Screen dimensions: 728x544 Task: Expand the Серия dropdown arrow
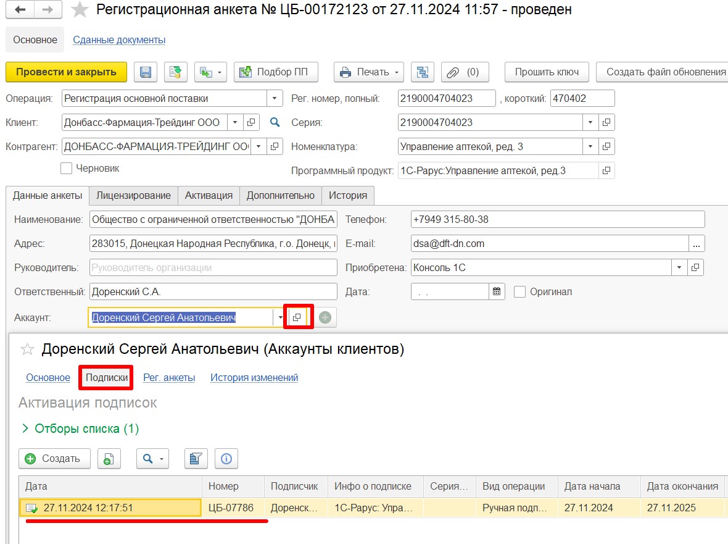point(590,122)
